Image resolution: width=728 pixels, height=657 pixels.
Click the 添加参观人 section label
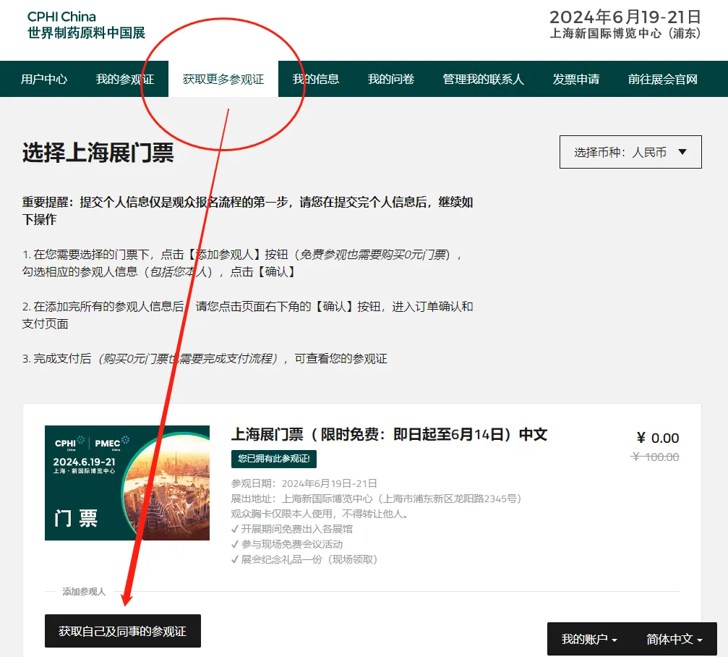84,591
